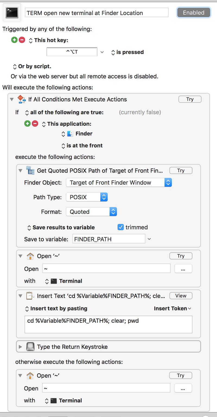Viewport: 217px width, 417px height.
Task: Click the flowchart icon on If All Conditions action
Action: [21, 99]
